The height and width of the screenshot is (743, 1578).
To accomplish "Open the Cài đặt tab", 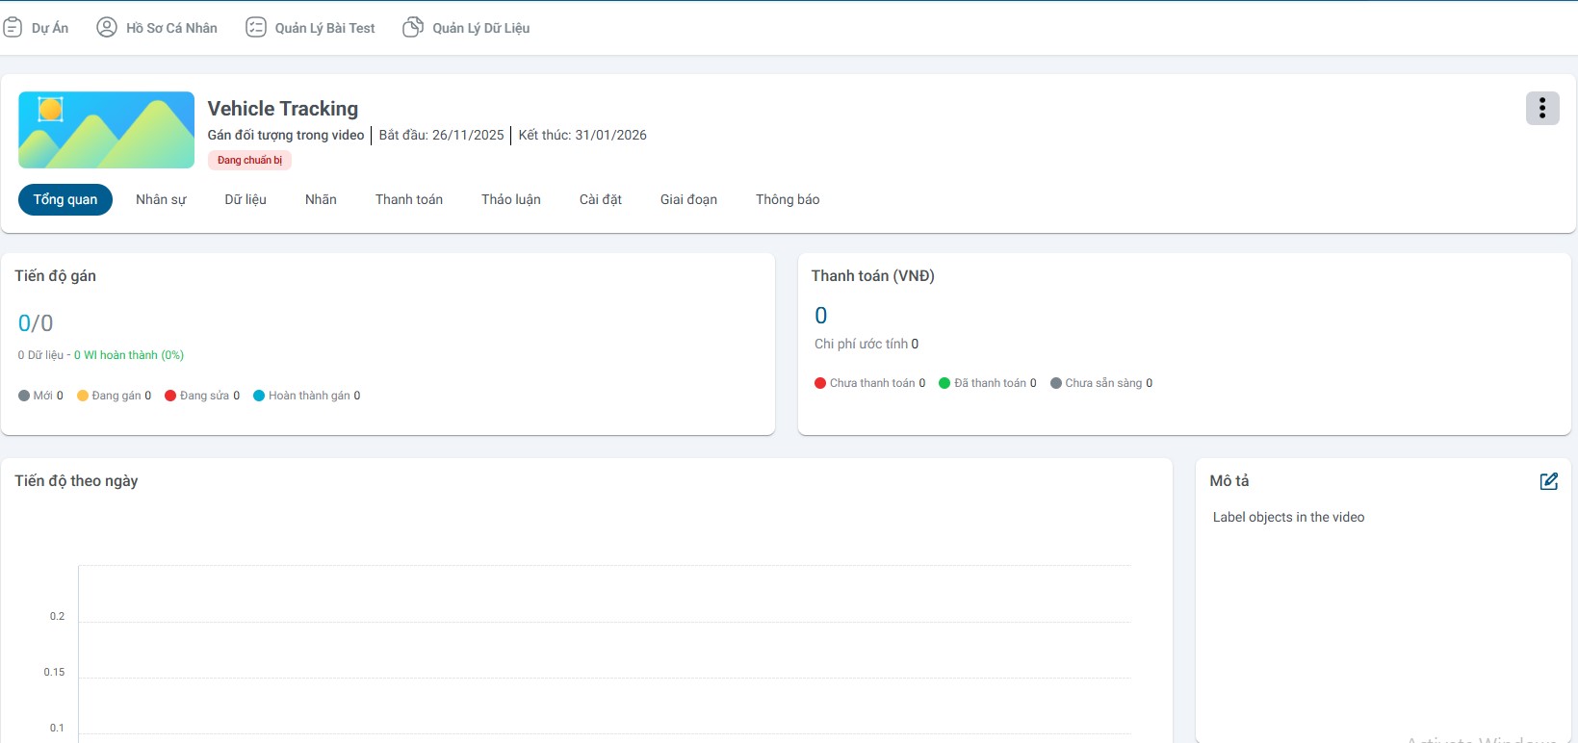I will point(600,200).
